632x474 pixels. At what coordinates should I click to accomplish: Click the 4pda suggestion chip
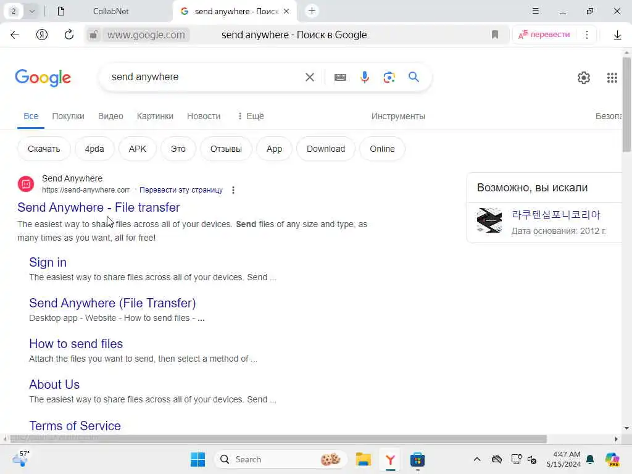tap(94, 149)
